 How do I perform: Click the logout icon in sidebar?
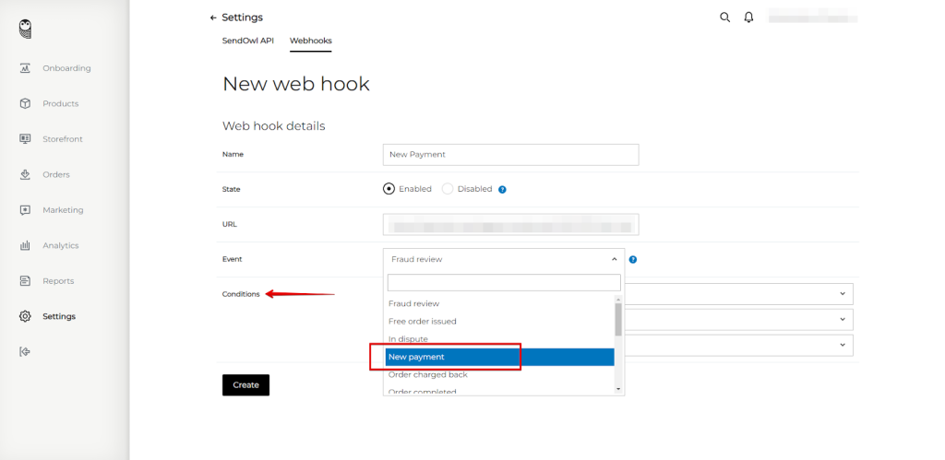[26, 351]
